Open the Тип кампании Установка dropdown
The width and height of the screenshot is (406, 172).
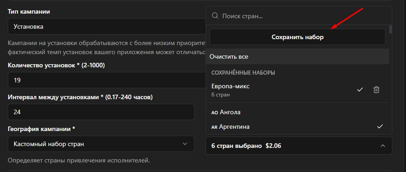coord(106,26)
